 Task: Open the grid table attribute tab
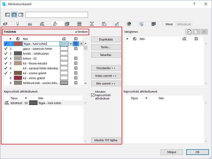pos(154,24)
